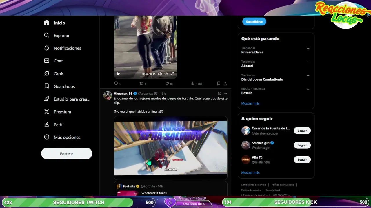The height and width of the screenshot is (208, 371).
Task: Open Inicio home icon in sidebar
Action: pyautogui.click(x=47, y=23)
